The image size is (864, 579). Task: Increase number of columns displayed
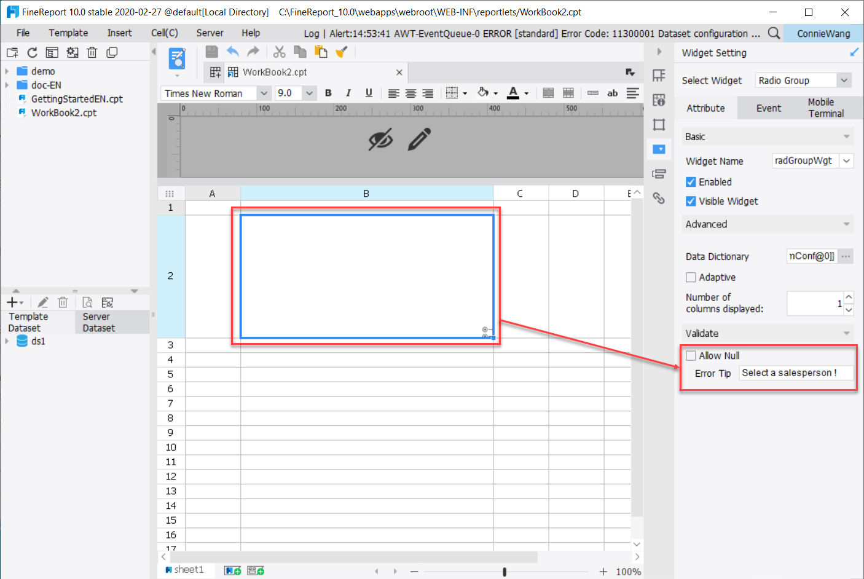click(849, 297)
